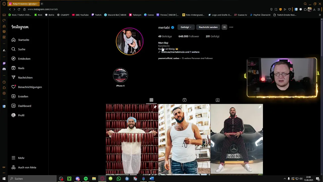Open Auch von Meta
323x182 pixels.
coord(24,167)
